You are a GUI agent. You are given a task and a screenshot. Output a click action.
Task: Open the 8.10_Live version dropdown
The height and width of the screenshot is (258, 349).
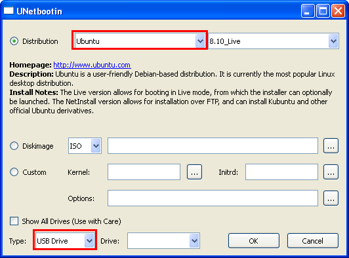[274, 41]
